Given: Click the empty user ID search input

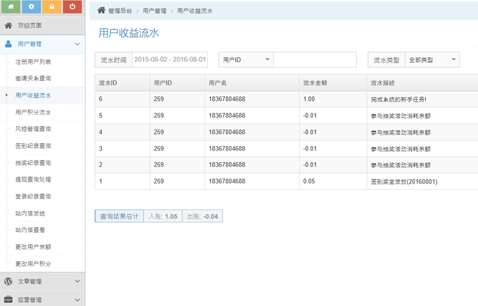Looking at the screenshot, I should pos(315,60).
